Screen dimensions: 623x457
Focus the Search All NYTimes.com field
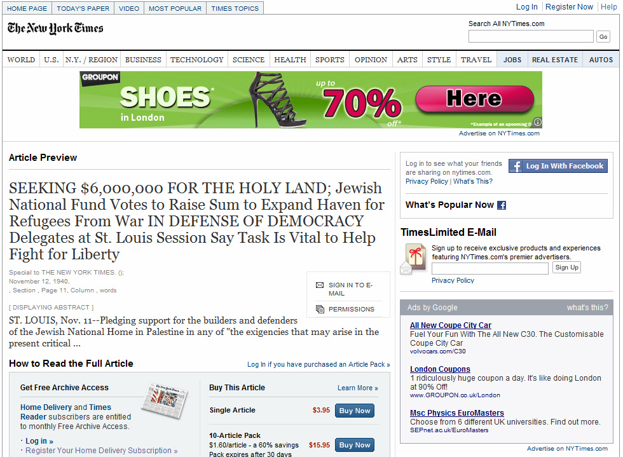coord(531,37)
